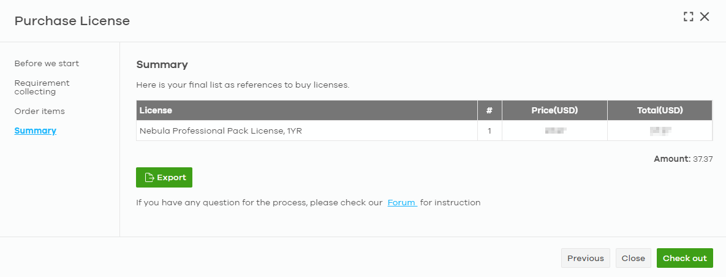Close the Purchase License dialog with X
The image size is (726, 277).
pos(704,17)
